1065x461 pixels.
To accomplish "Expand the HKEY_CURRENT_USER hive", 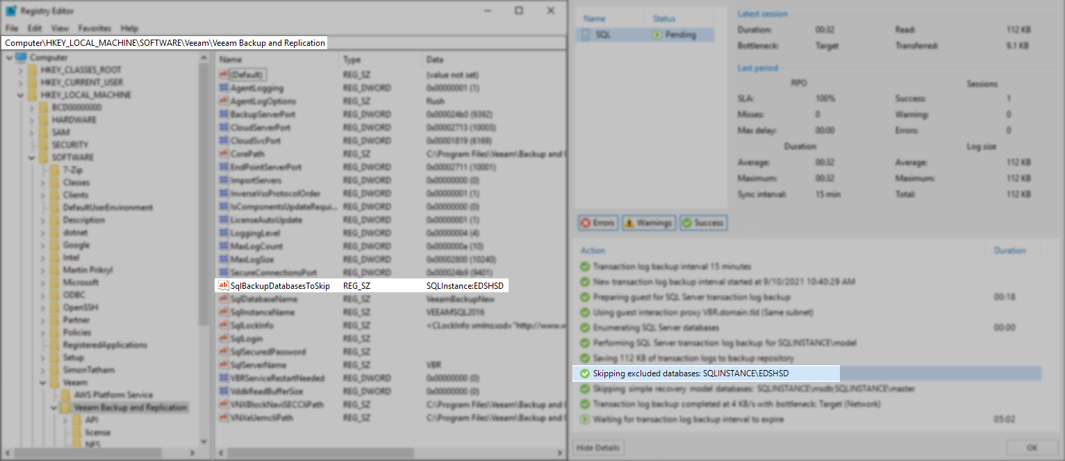I will click(21, 83).
